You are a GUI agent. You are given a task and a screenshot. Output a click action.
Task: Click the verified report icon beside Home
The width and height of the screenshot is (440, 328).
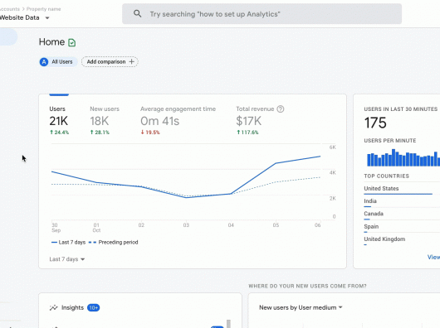point(72,42)
